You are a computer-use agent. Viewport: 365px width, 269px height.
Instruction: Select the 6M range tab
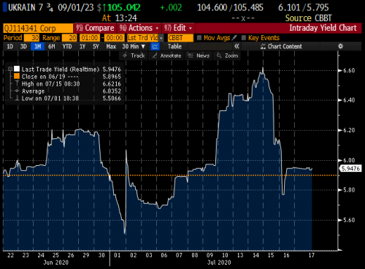coord(52,46)
